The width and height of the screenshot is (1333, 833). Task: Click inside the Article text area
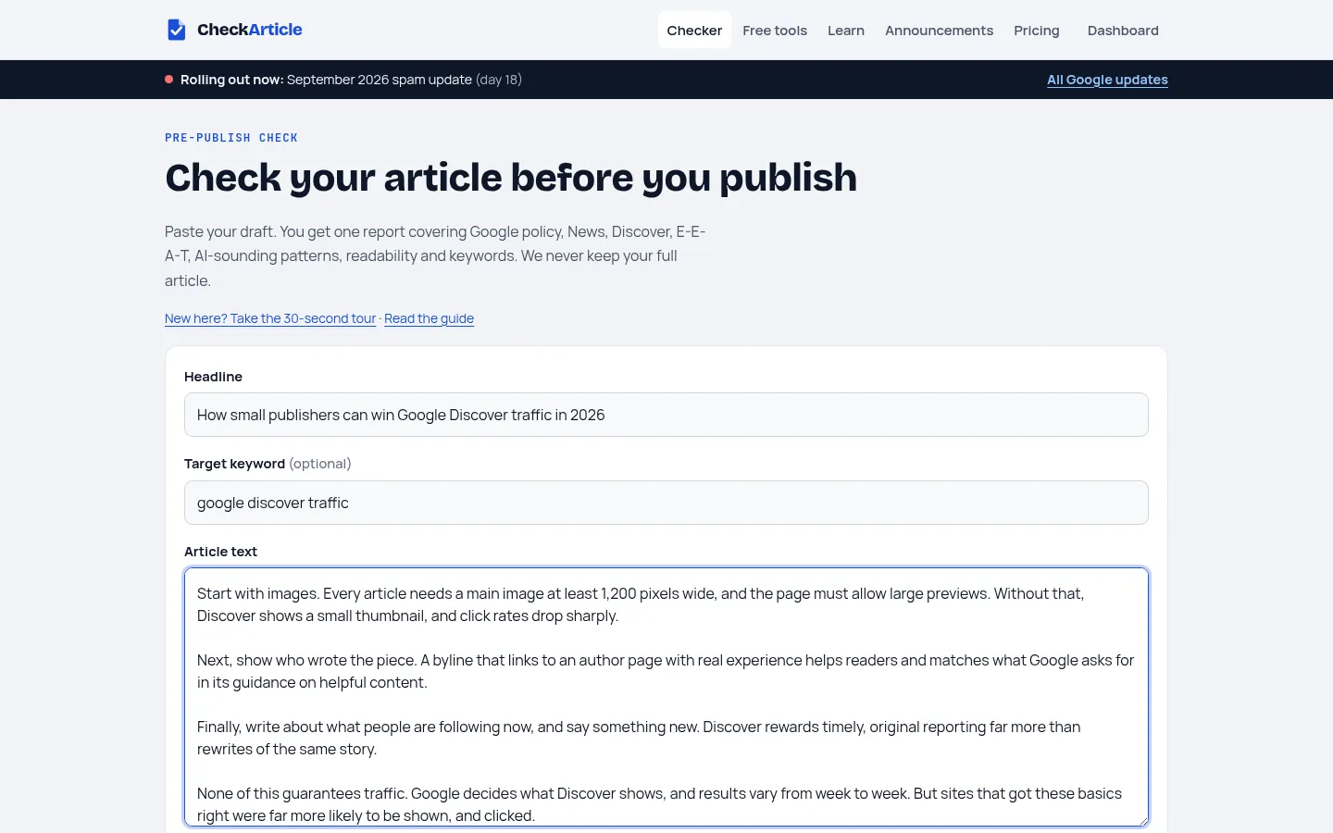pyautogui.click(x=666, y=697)
